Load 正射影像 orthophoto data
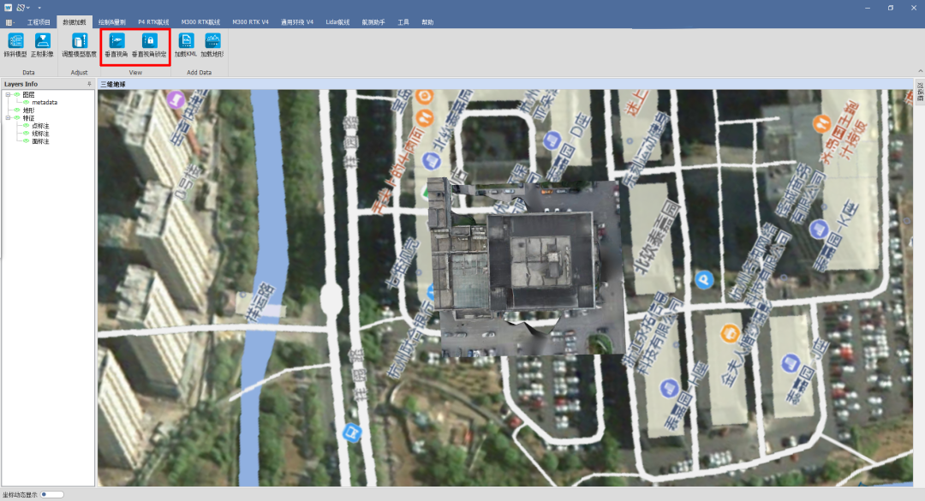This screenshot has width=925, height=501. pos(42,45)
